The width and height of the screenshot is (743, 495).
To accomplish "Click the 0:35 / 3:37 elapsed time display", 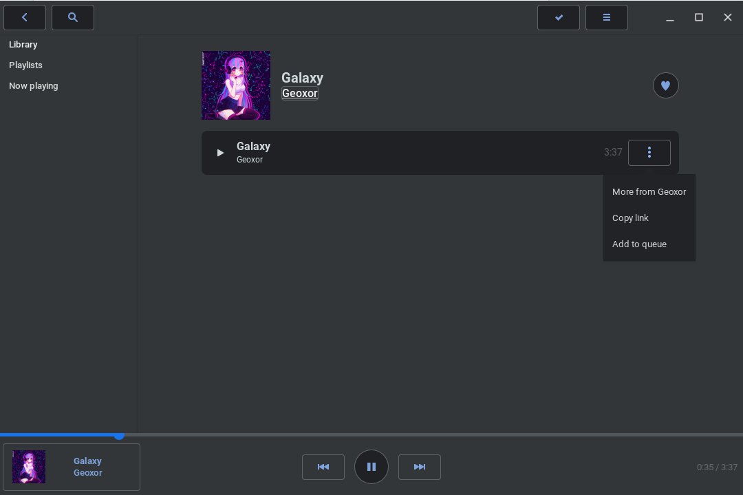I will point(717,467).
